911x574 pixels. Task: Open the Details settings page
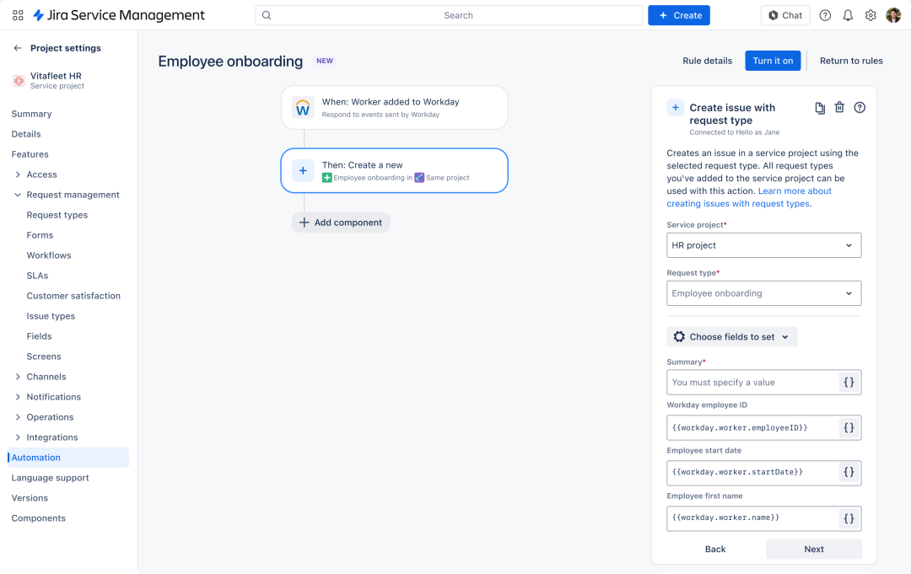pos(26,134)
